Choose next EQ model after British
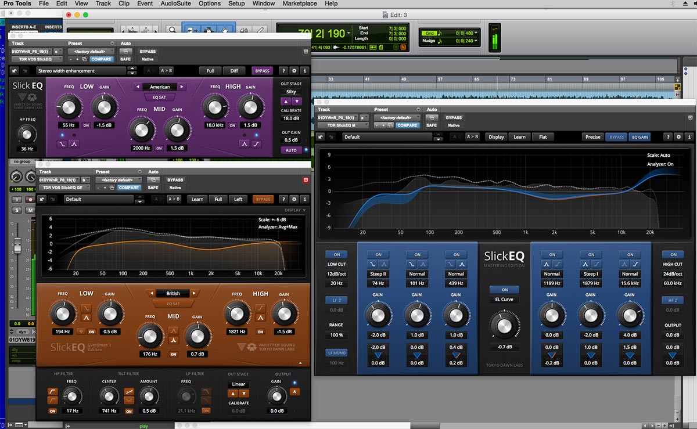697x429 pixels. tap(195, 294)
